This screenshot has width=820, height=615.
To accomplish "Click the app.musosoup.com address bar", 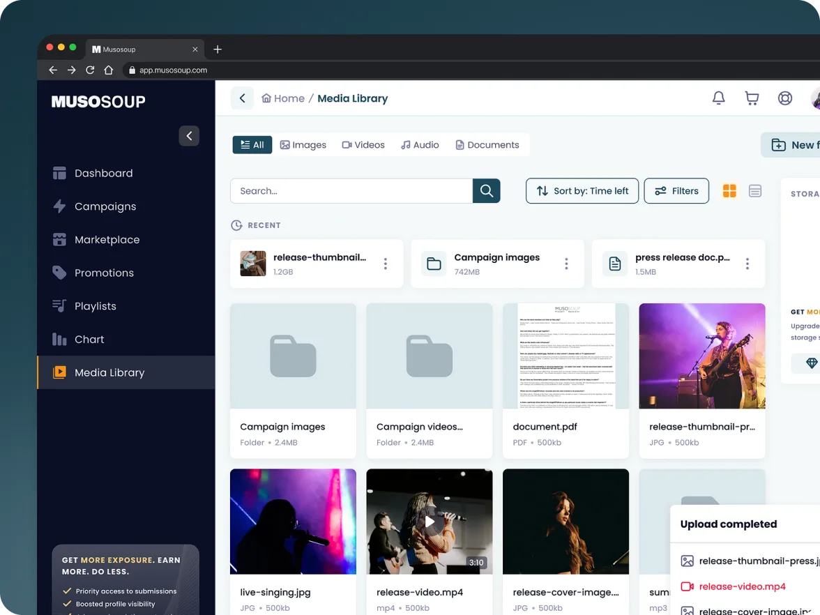I will point(471,70).
